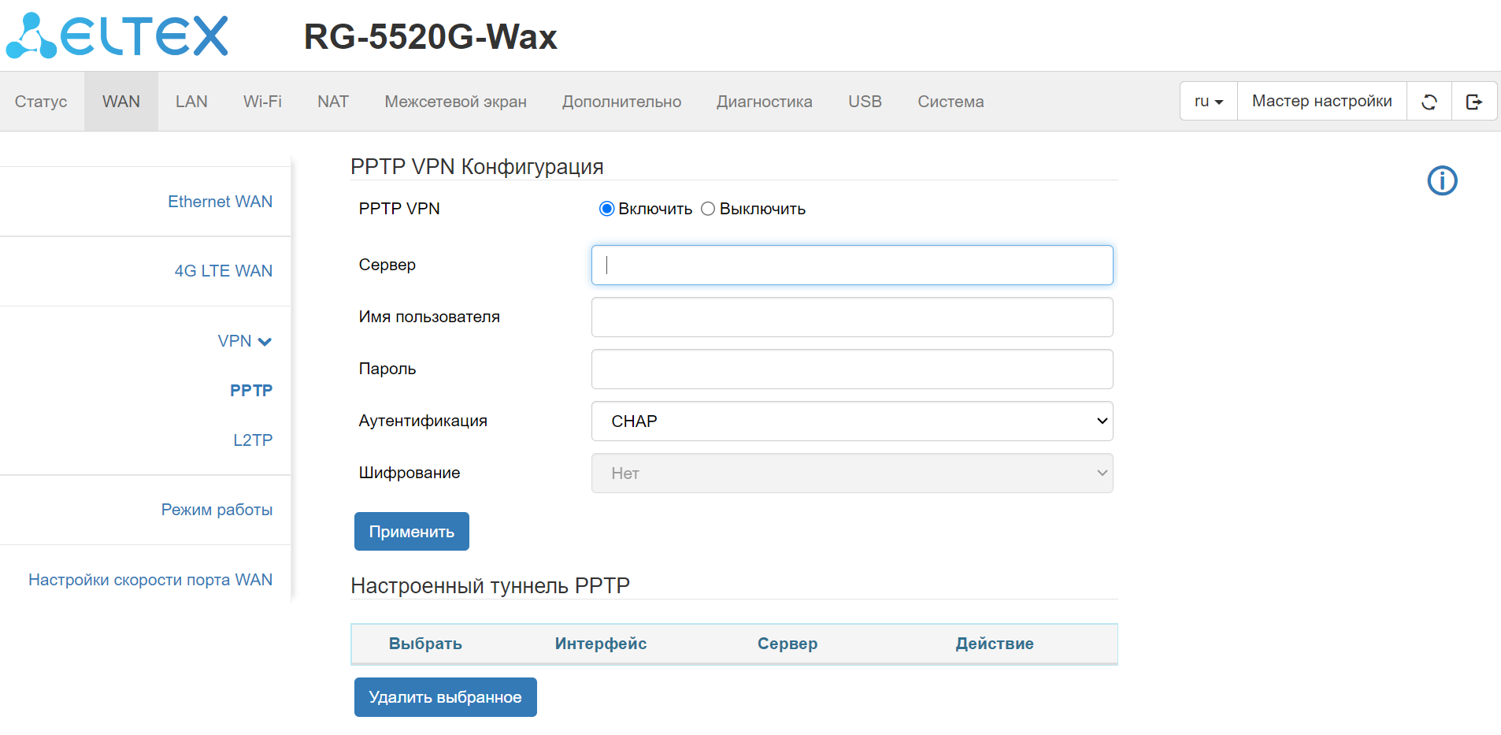Select the Включить radio button
The height and width of the screenshot is (735, 1501).
[x=606, y=209]
